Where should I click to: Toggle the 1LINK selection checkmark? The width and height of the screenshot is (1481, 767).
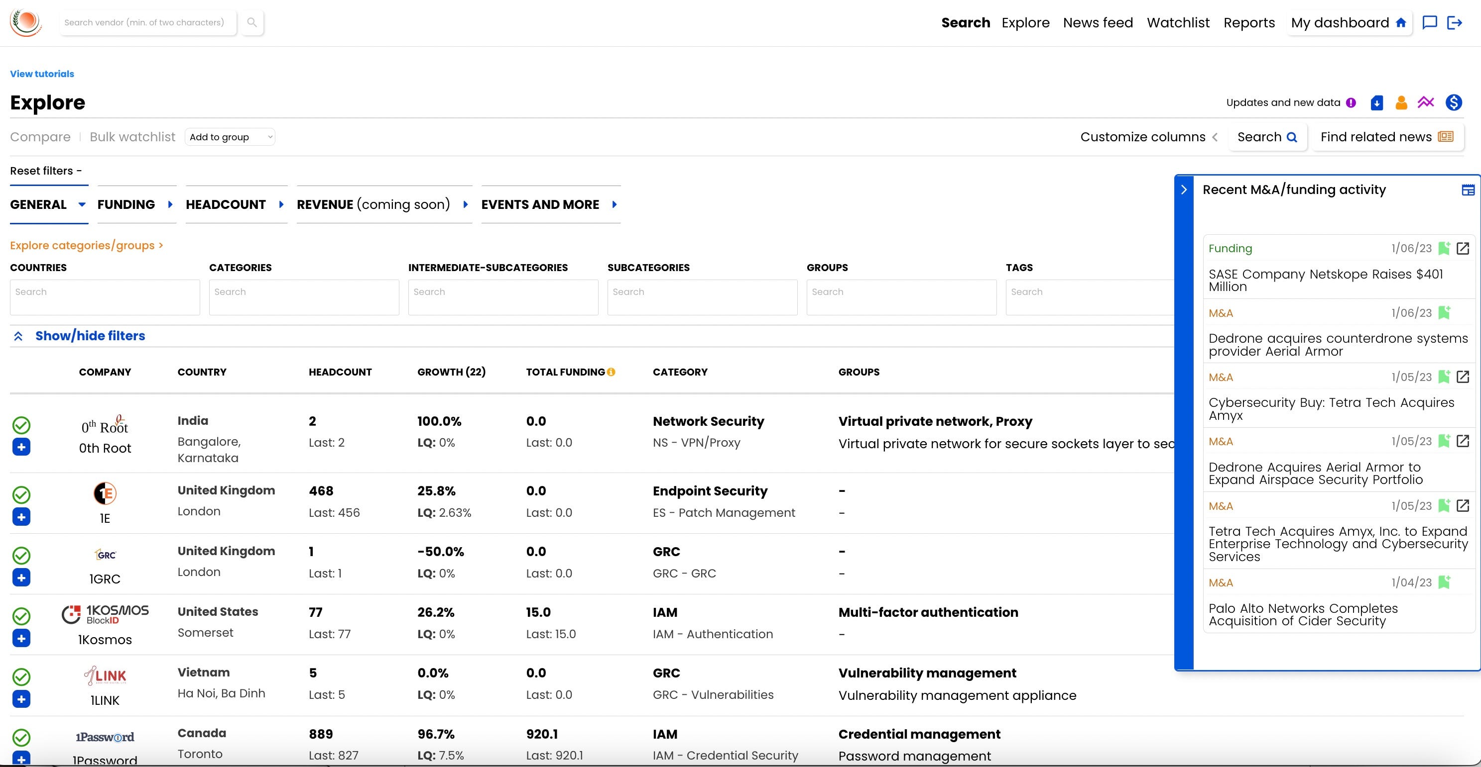[x=21, y=677]
